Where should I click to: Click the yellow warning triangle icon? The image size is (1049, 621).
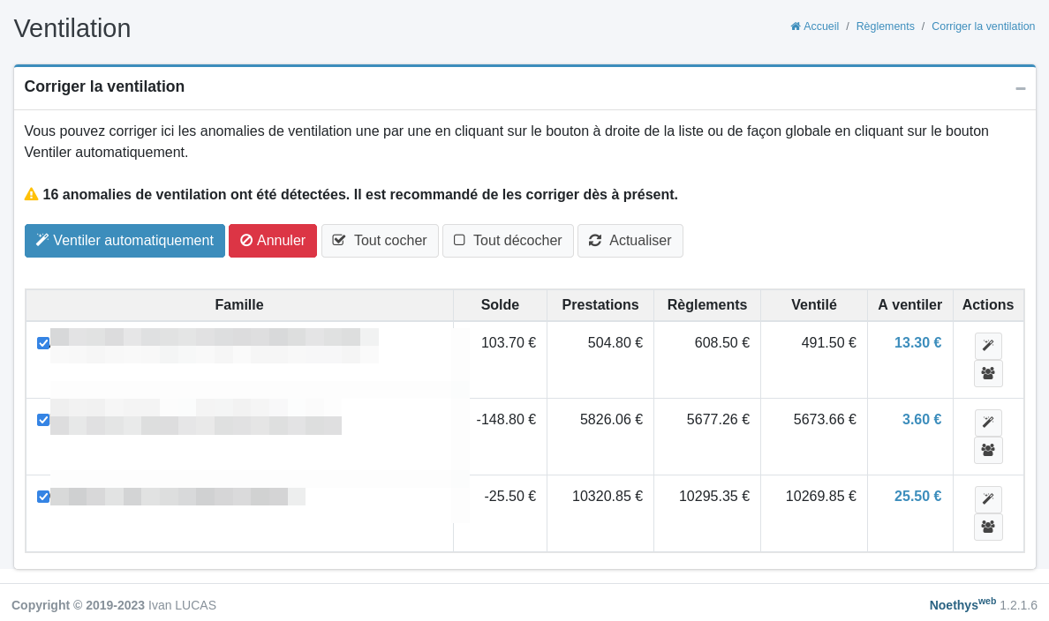point(32,194)
